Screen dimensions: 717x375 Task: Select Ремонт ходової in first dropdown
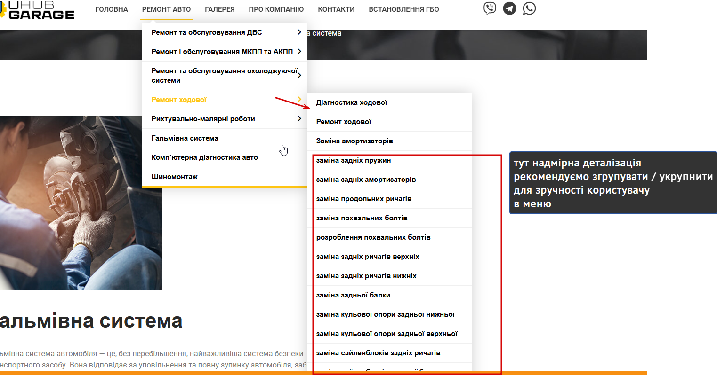225,100
